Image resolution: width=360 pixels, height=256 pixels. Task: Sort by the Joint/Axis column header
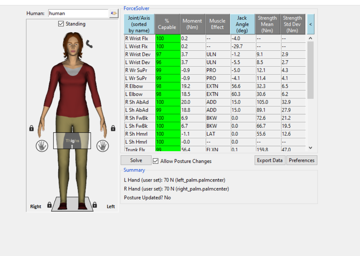[139, 24]
